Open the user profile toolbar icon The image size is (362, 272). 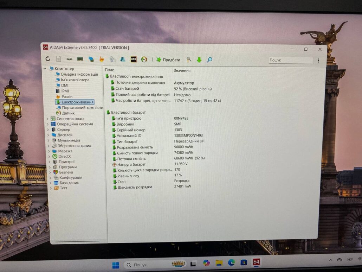pos(123,59)
